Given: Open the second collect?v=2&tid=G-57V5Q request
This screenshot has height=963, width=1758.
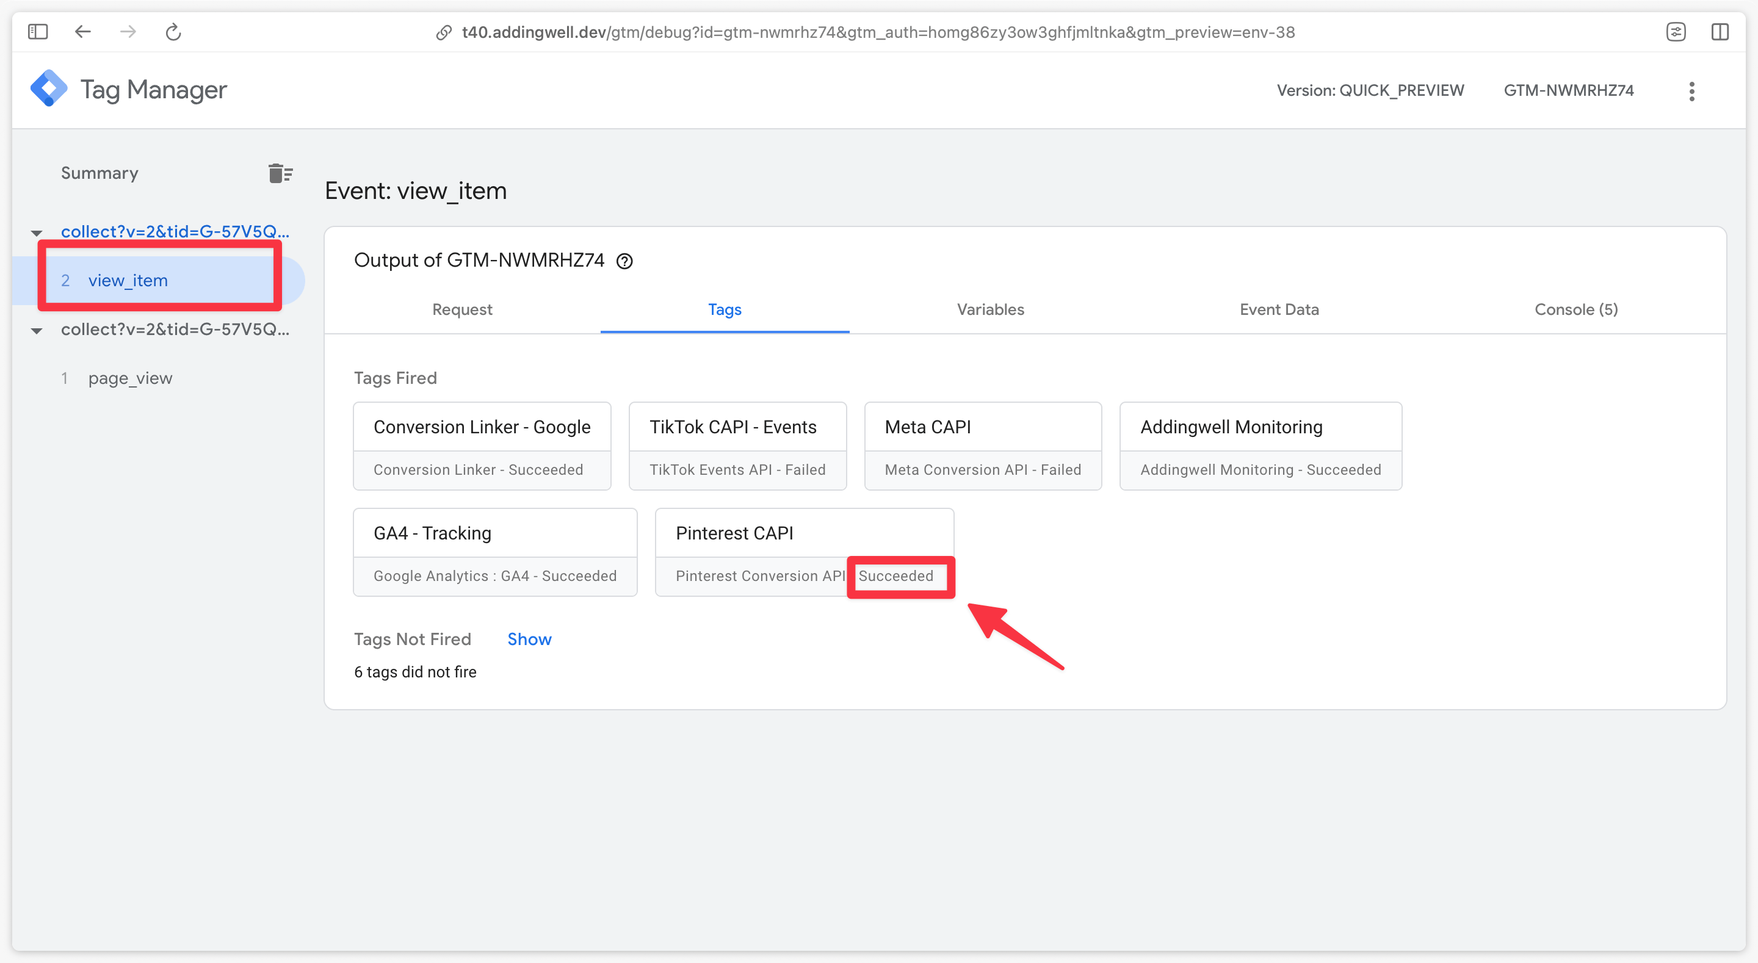Looking at the screenshot, I should coord(175,330).
